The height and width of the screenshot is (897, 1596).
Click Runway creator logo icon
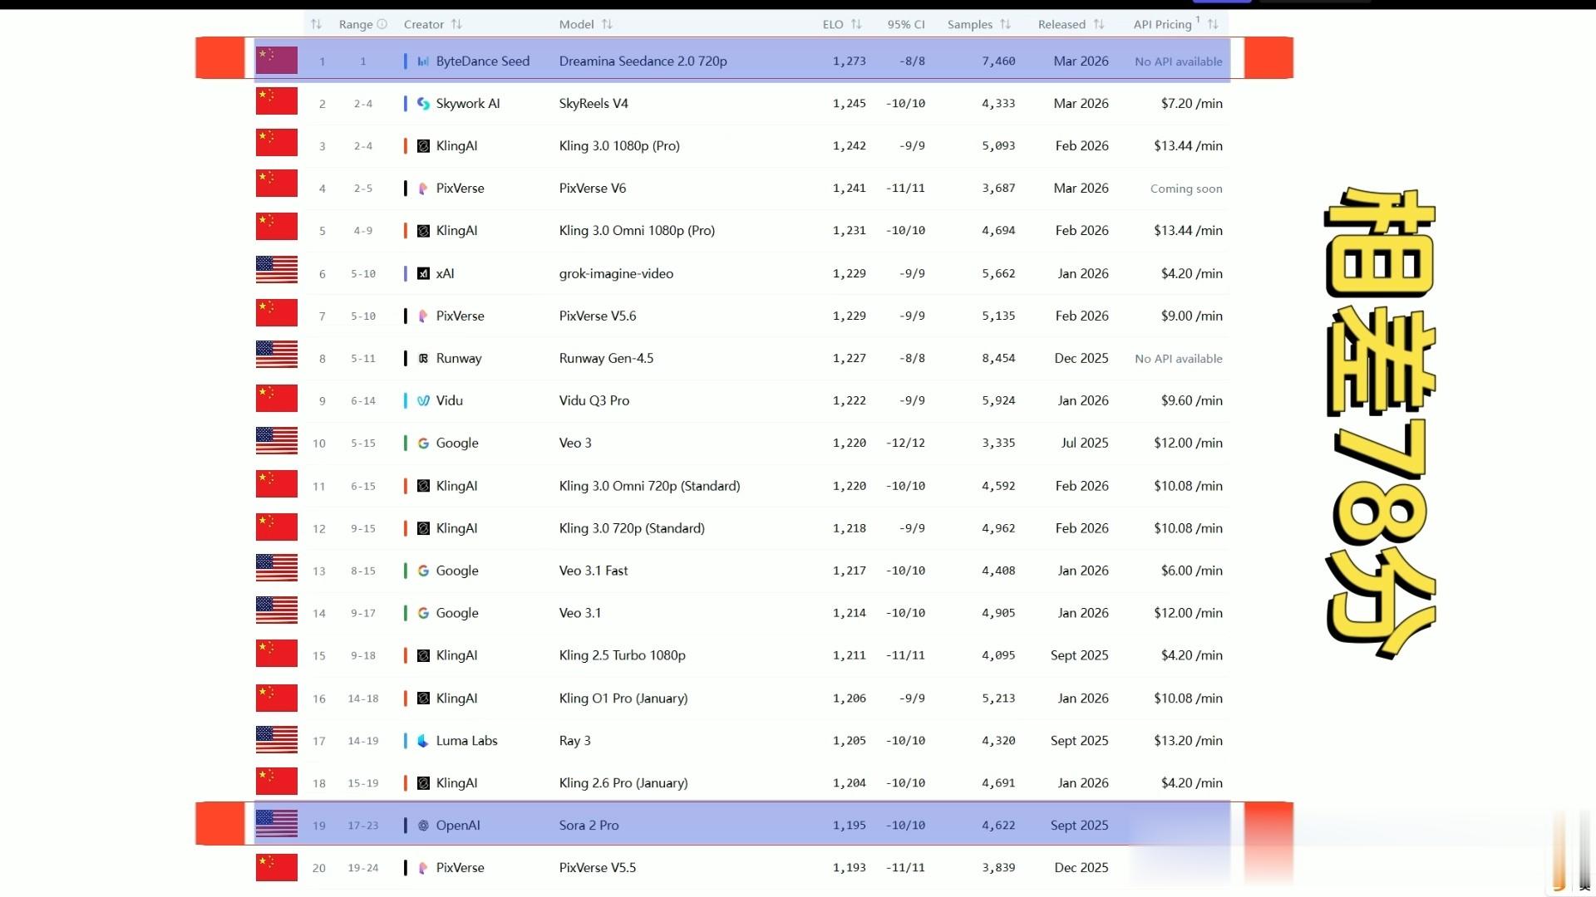pos(423,359)
